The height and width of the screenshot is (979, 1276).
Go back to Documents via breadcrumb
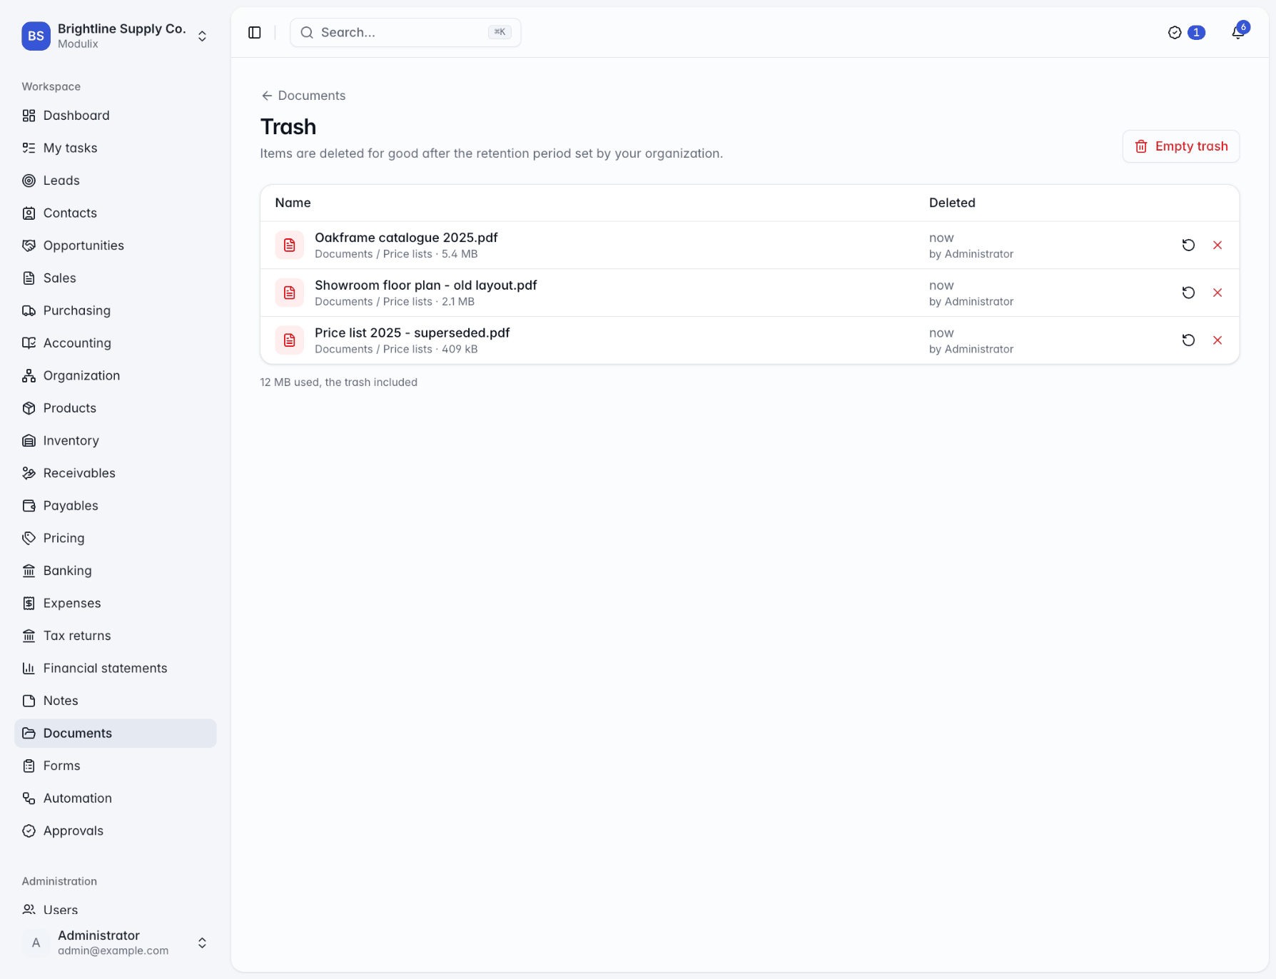tap(303, 96)
